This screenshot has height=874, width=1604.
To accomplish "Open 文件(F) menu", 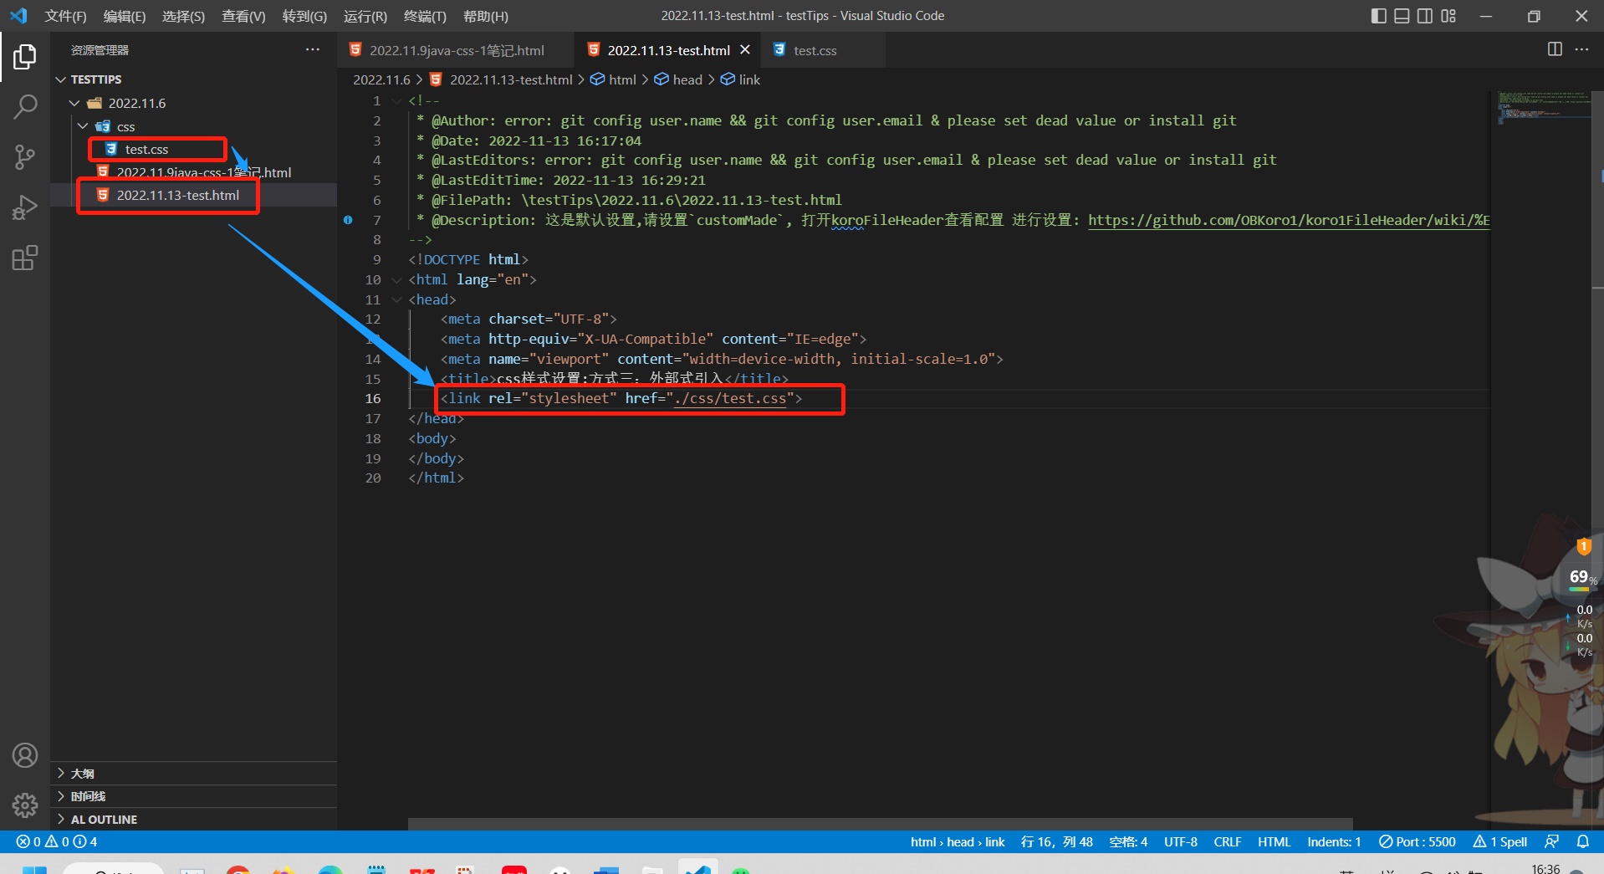I will click(x=65, y=16).
